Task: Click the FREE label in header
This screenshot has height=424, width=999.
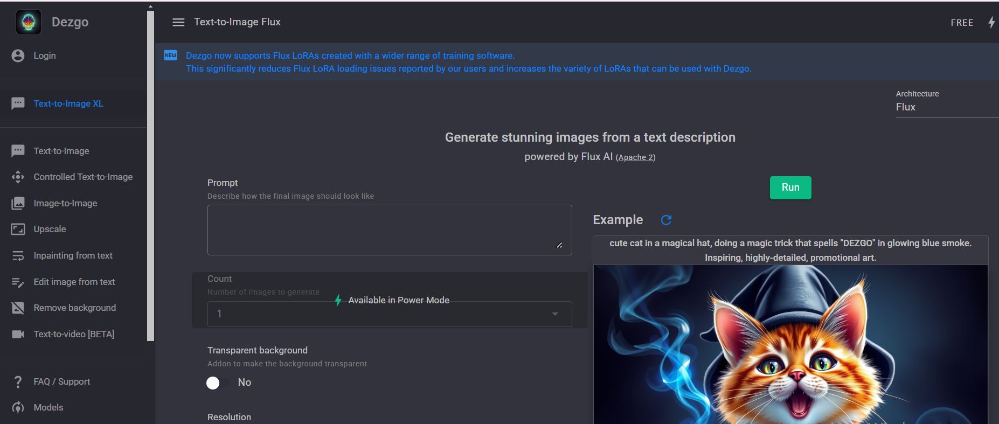Action: [x=962, y=23]
